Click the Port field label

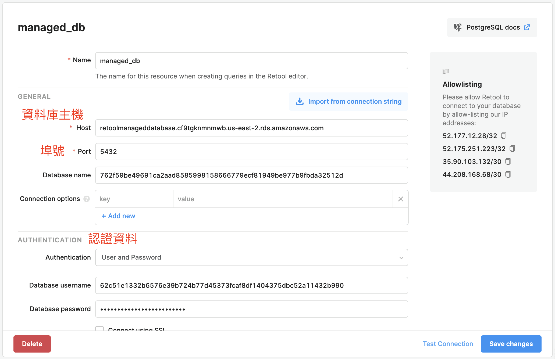tap(84, 152)
